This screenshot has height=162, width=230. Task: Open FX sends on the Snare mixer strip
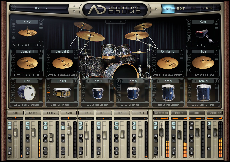click(27, 128)
